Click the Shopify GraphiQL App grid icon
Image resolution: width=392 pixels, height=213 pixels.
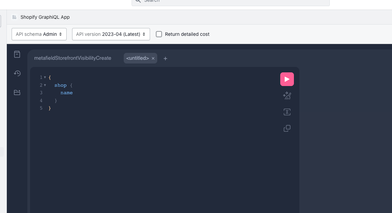pyautogui.click(x=14, y=17)
